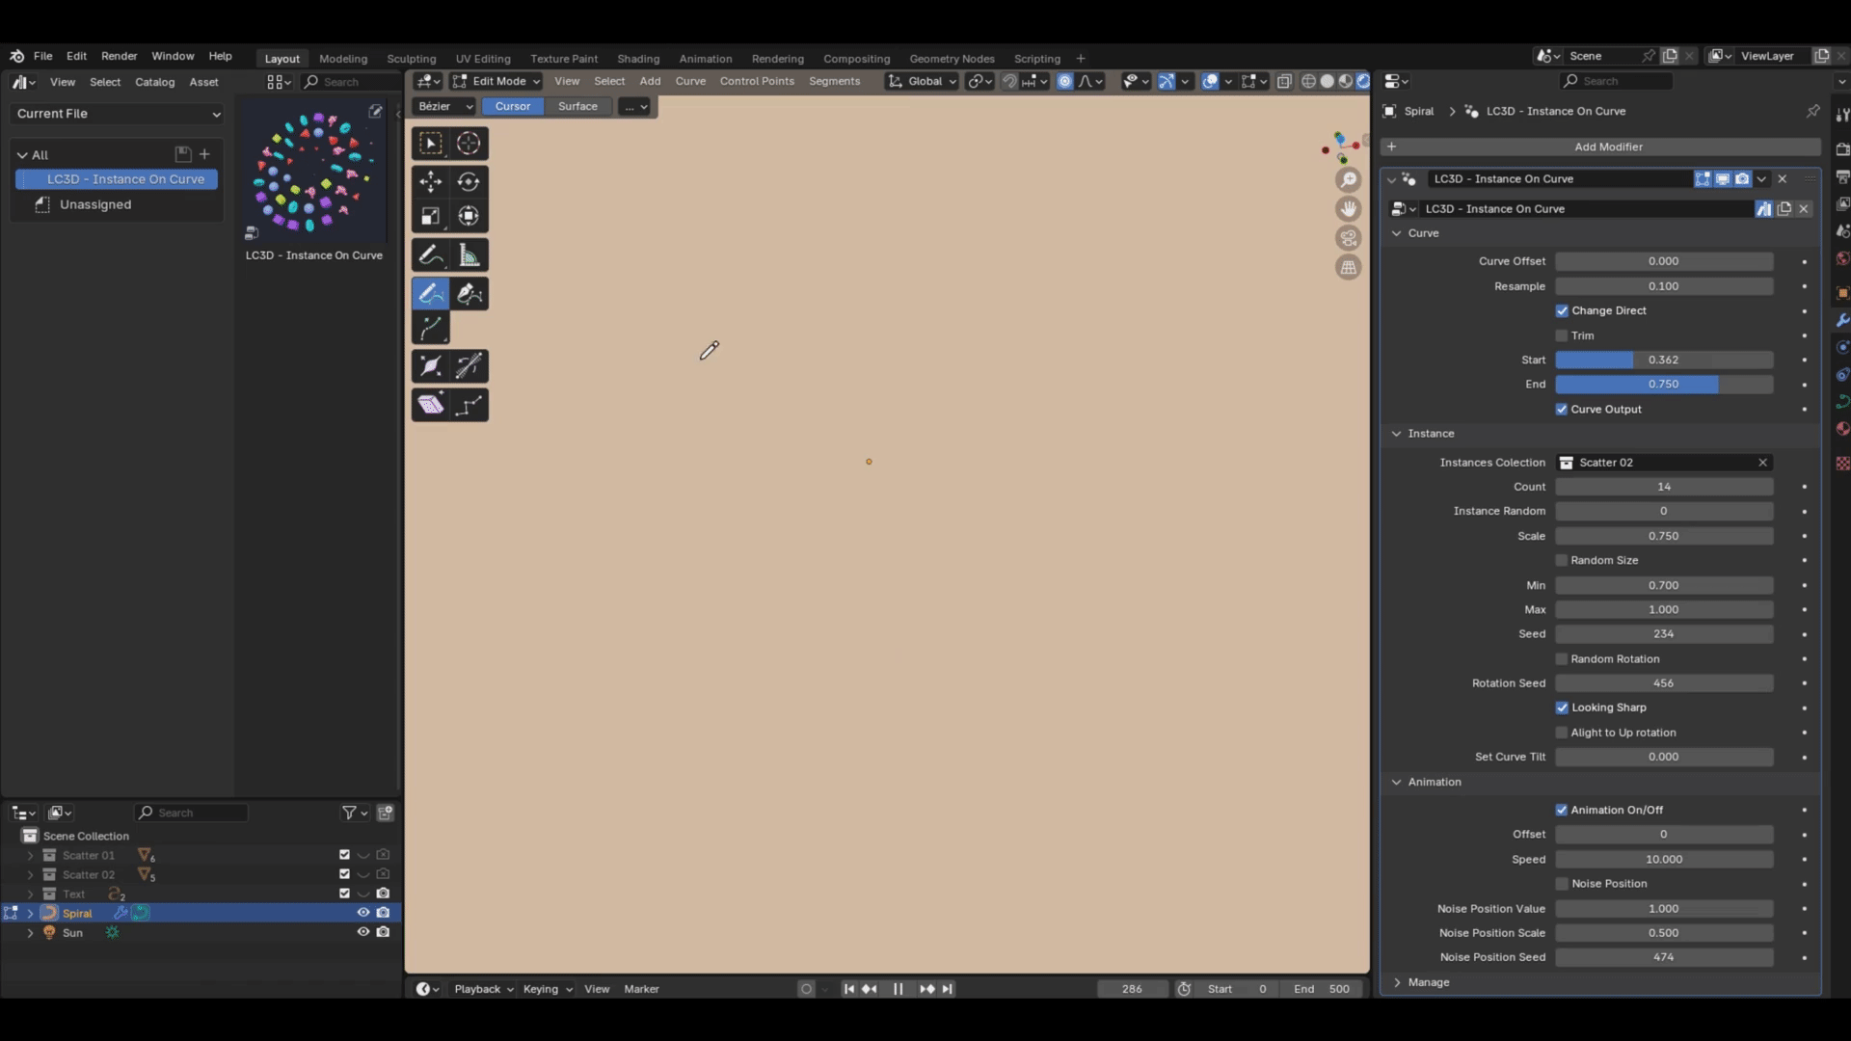The image size is (1851, 1041).
Task: Click the Annotate tool icon
Action: (x=431, y=255)
